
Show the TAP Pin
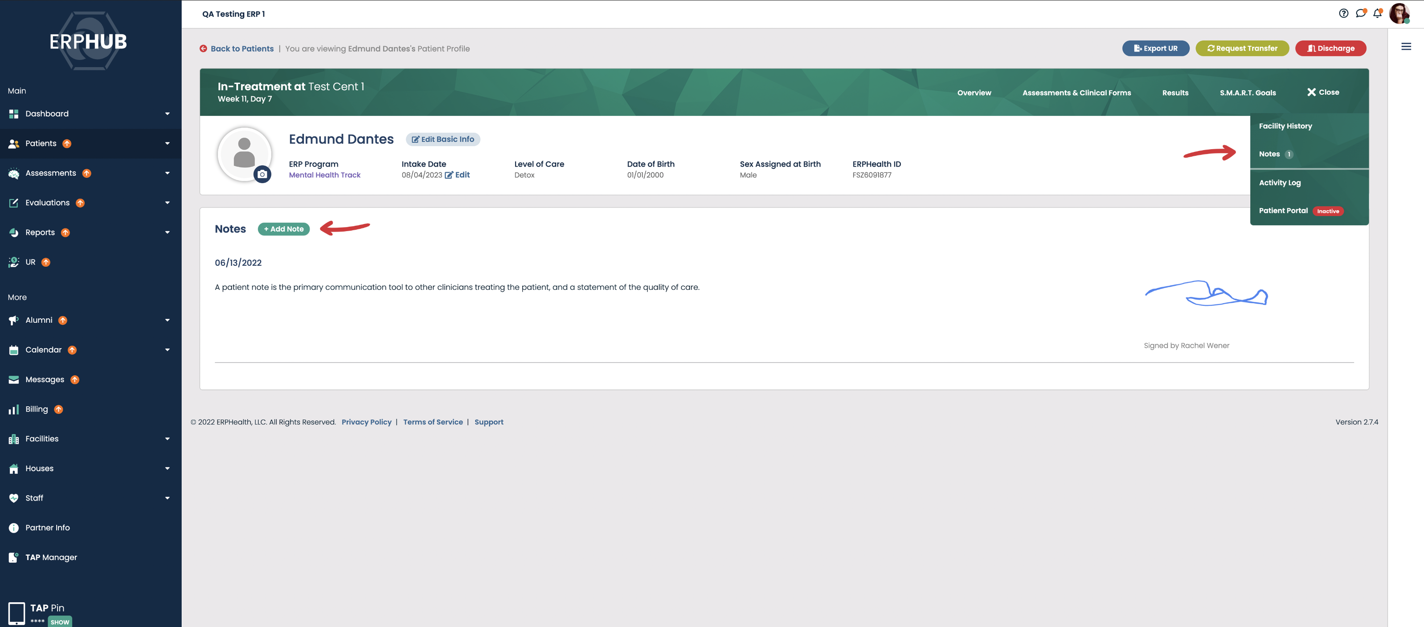pyautogui.click(x=60, y=622)
